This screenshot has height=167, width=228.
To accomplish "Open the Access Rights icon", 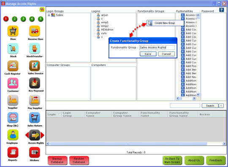I will (35, 135).
